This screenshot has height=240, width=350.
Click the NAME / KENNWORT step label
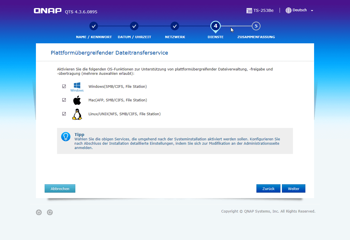(94, 37)
